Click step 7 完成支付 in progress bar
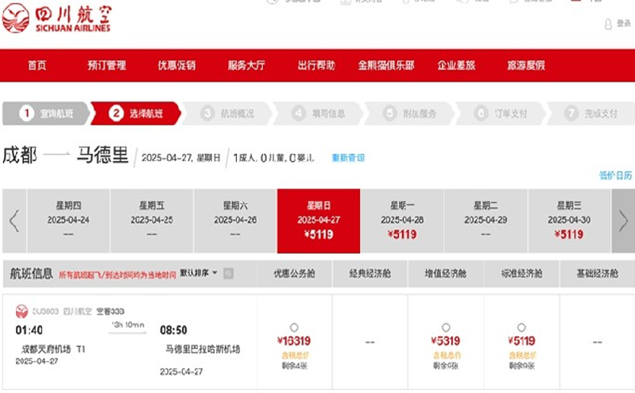 (591, 114)
